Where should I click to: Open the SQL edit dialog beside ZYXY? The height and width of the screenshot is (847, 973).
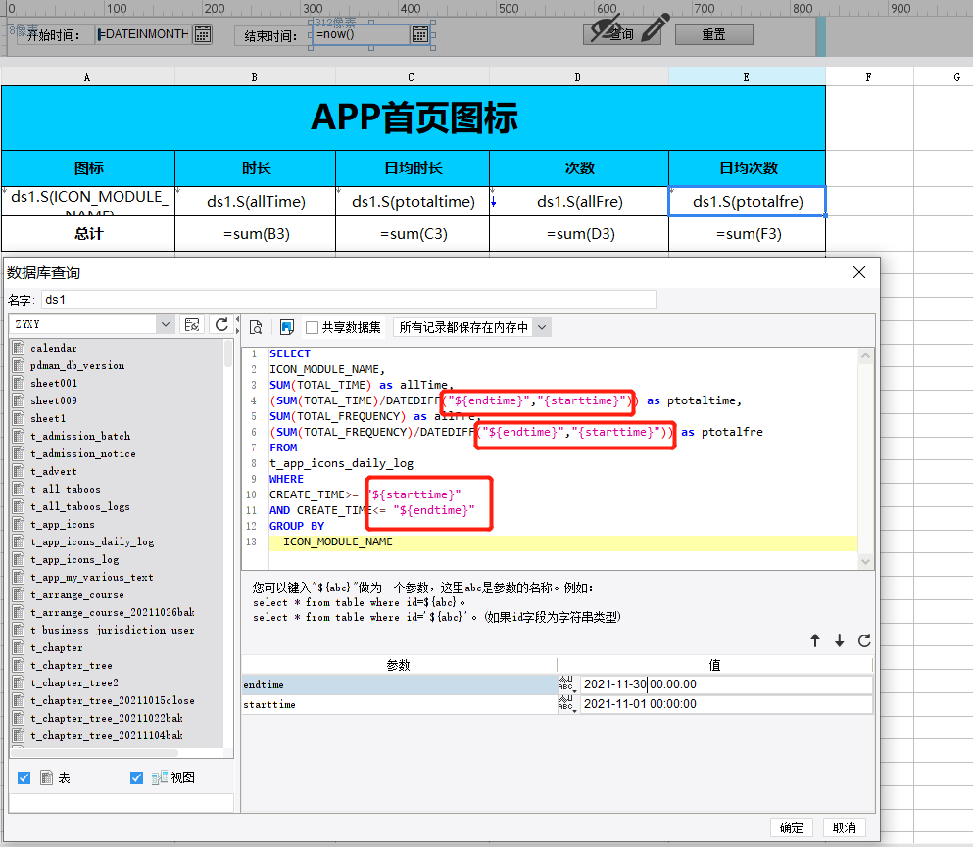point(192,324)
